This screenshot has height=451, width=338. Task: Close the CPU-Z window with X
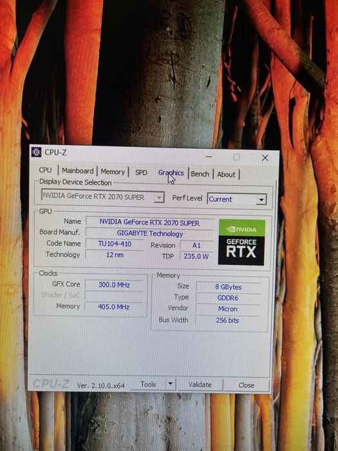[x=265, y=158]
